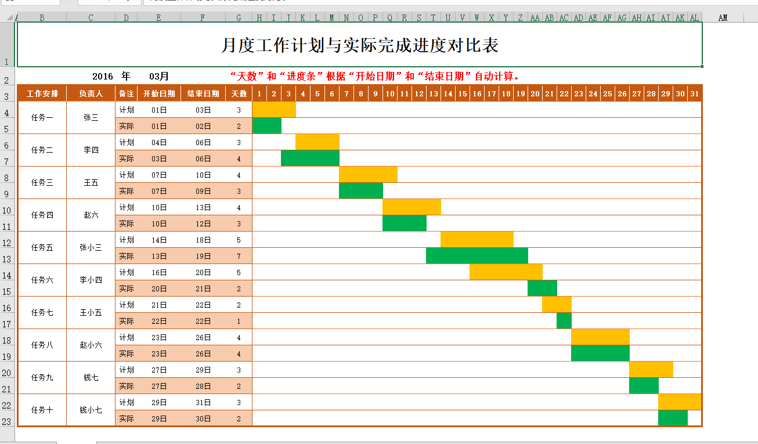Click the 04日 start date cell
758x444 pixels.
pyautogui.click(x=159, y=142)
